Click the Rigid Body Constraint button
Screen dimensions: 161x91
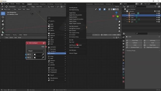tap(151, 47)
